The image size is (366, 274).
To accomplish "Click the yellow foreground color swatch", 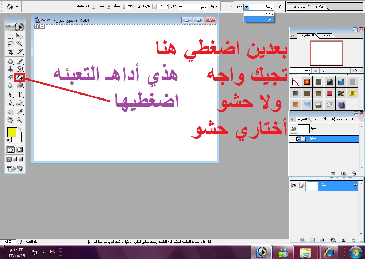I will click(x=12, y=132).
